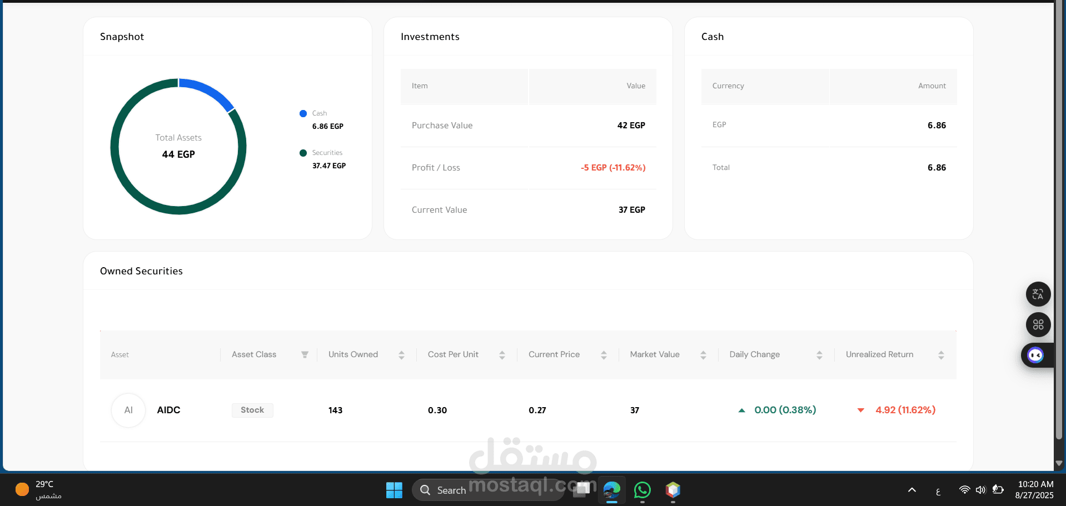Click the 0.00 (0.38%) daily change value
1066x506 pixels.
click(x=785, y=410)
